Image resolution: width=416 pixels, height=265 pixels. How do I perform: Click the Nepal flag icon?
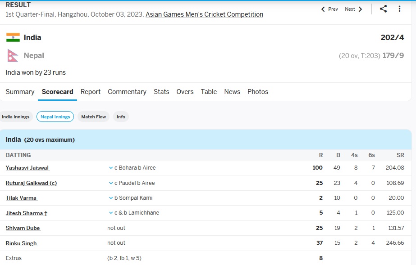point(13,55)
